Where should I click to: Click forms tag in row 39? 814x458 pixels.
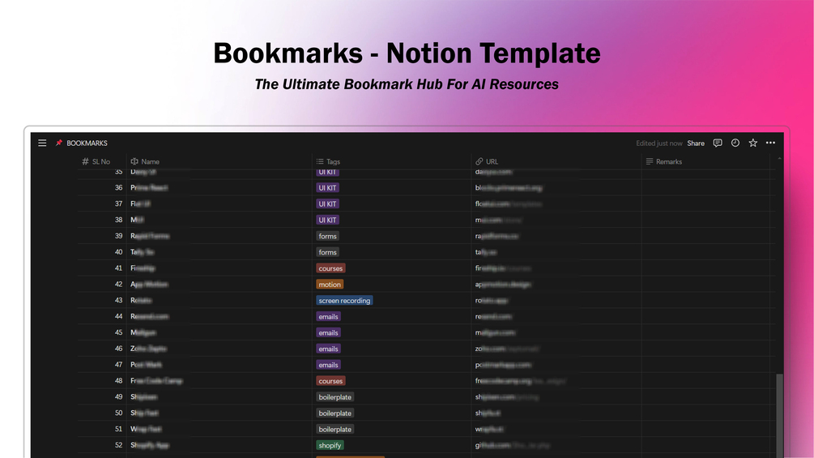point(327,236)
